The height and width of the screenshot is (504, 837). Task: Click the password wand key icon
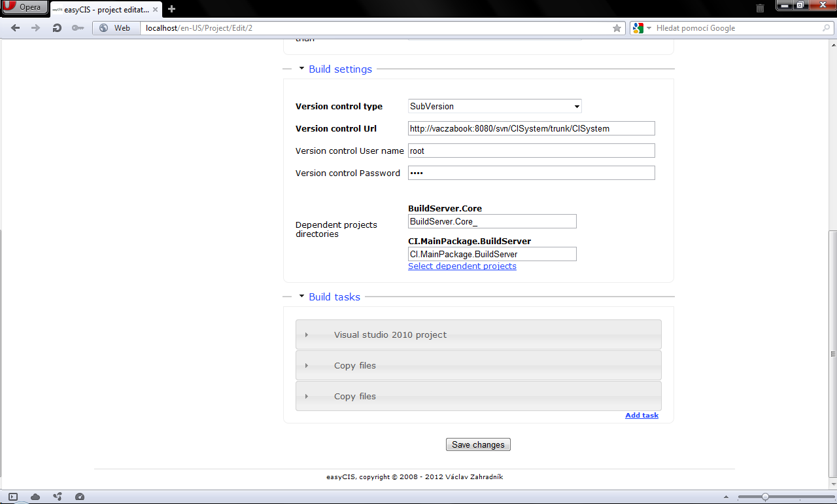pos(77,28)
